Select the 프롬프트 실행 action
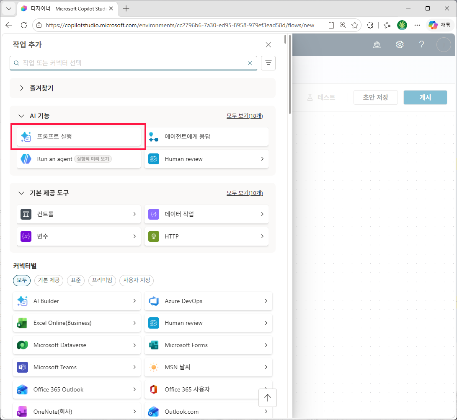Image resolution: width=457 pixels, height=420 pixels. coord(79,137)
